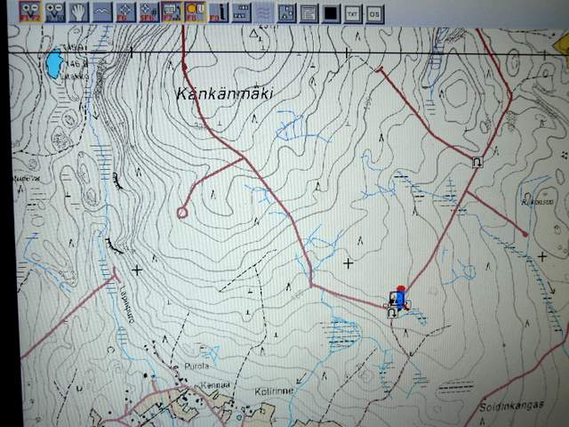Click the layout window icon beside wavy lines
Screen dimensions: 569x427
[x=286, y=12]
